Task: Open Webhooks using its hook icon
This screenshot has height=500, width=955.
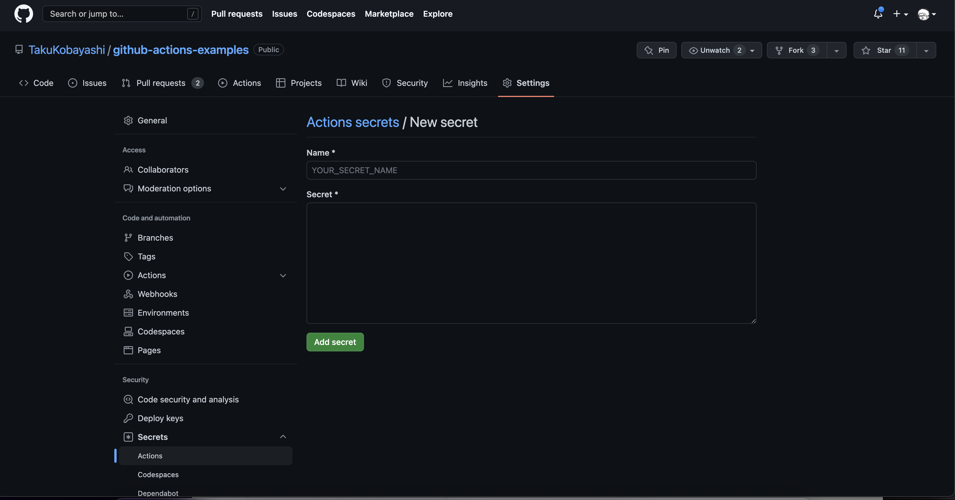Action: click(128, 294)
